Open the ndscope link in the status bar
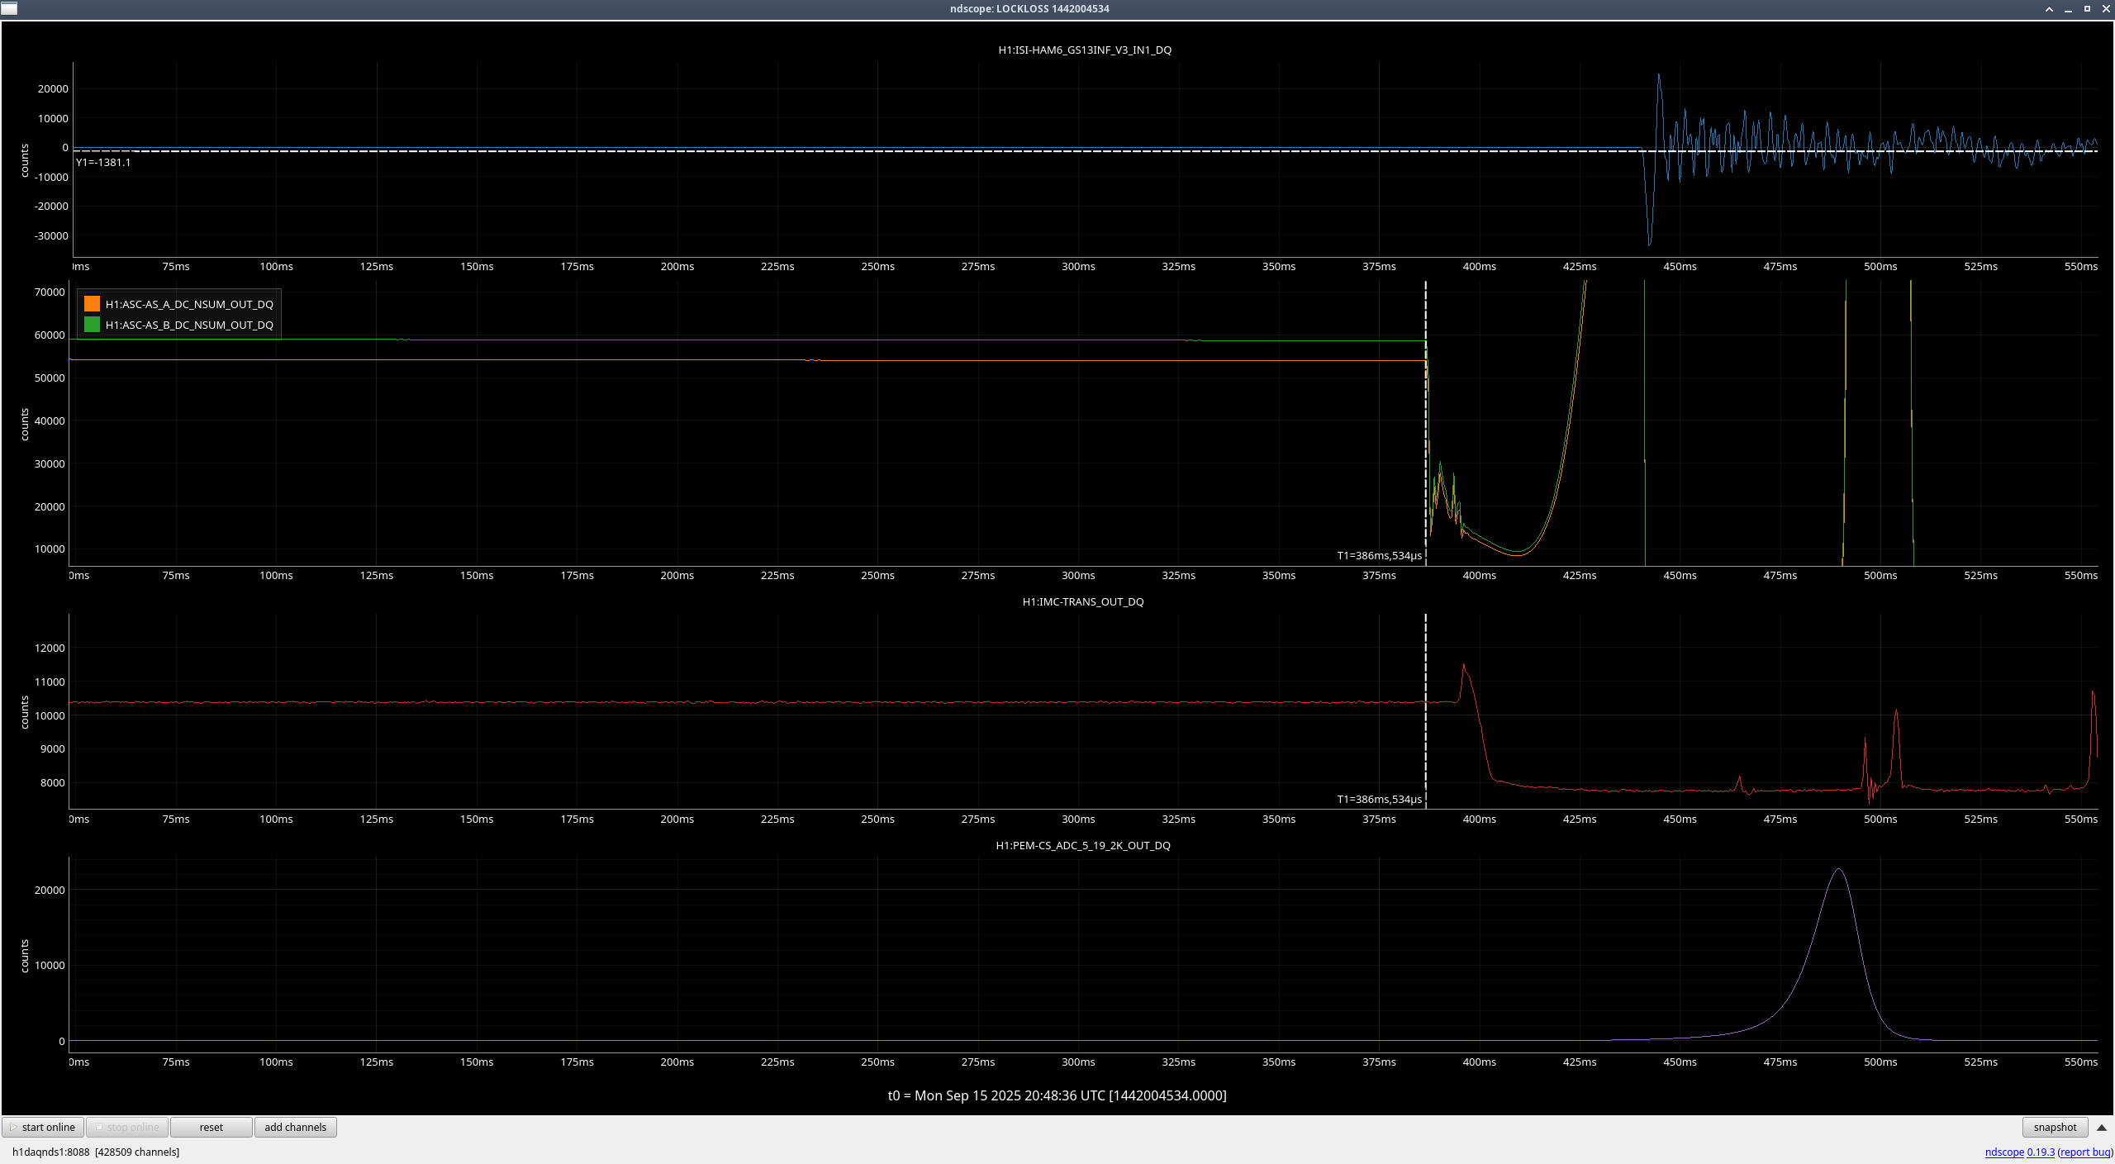Viewport: 2115px width, 1164px height. (x=2004, y=1152)
